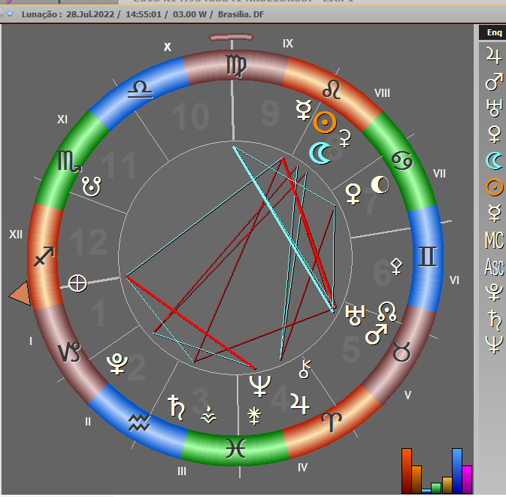Click the house cusp label IV
The image size is (506, 497).
302,468
